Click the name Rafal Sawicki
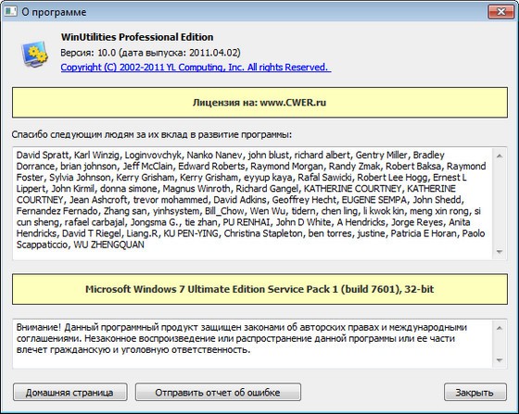 coord(324,177)
